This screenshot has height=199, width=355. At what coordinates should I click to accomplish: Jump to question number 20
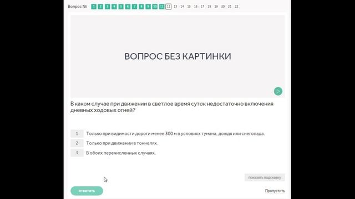(x=223, y=7)
